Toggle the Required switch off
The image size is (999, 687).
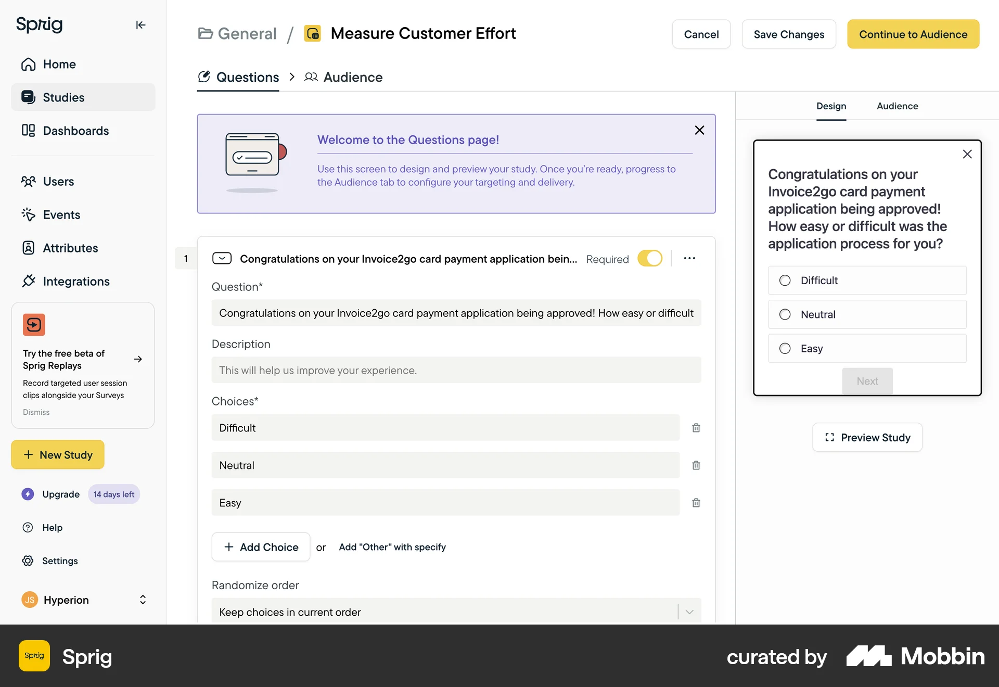tap(650, 259)
